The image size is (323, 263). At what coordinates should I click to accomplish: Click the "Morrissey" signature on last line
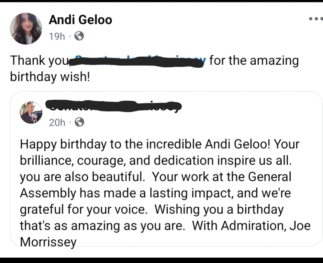click(48, 241)
